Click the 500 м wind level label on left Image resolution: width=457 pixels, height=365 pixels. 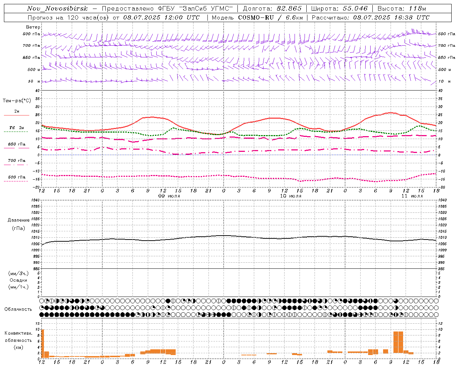click(34, 70)
